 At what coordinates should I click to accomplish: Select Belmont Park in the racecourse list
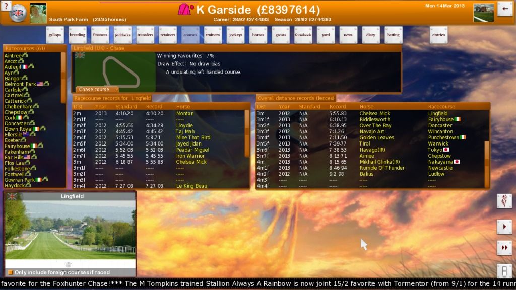coord(20,84)
